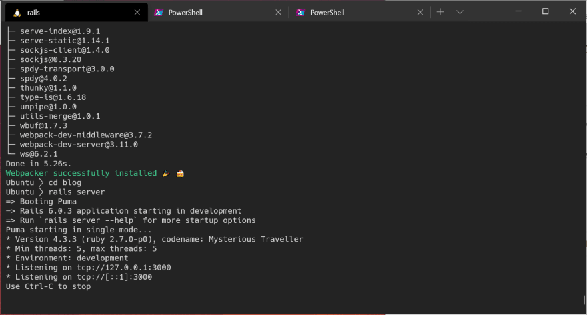Minimize the terminal window

[x=518, y=11]
